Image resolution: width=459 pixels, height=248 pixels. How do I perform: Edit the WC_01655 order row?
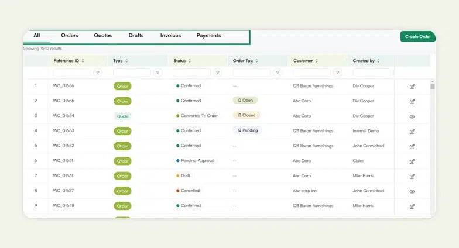[x=412, y=101]
